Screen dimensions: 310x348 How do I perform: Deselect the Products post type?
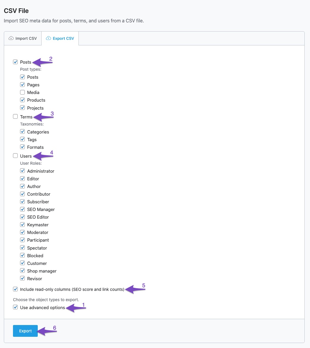[22, 100]
